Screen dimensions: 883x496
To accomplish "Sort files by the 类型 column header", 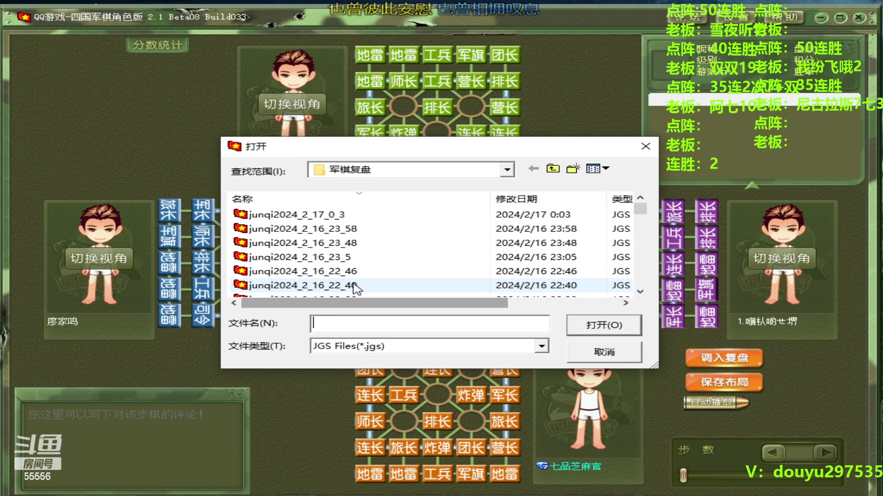I will click(x=622, y=199).
